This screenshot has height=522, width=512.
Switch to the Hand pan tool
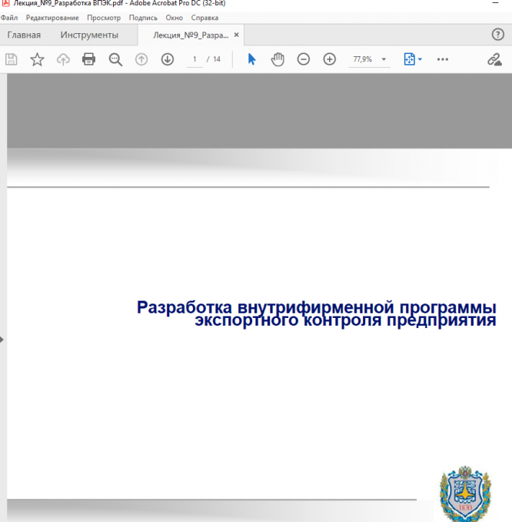[x=278, y=59]
